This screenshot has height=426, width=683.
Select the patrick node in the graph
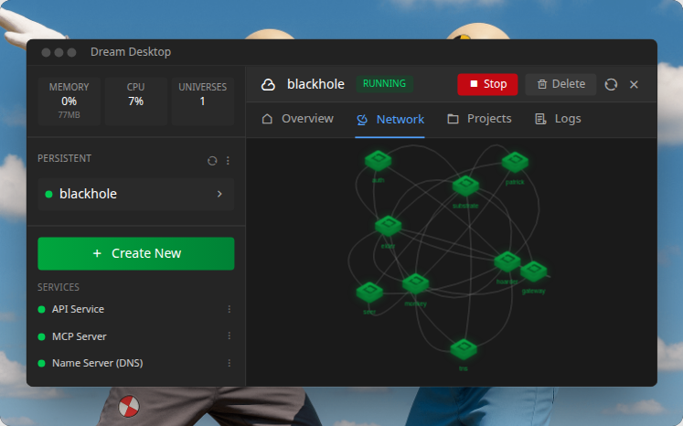(515, 162)
